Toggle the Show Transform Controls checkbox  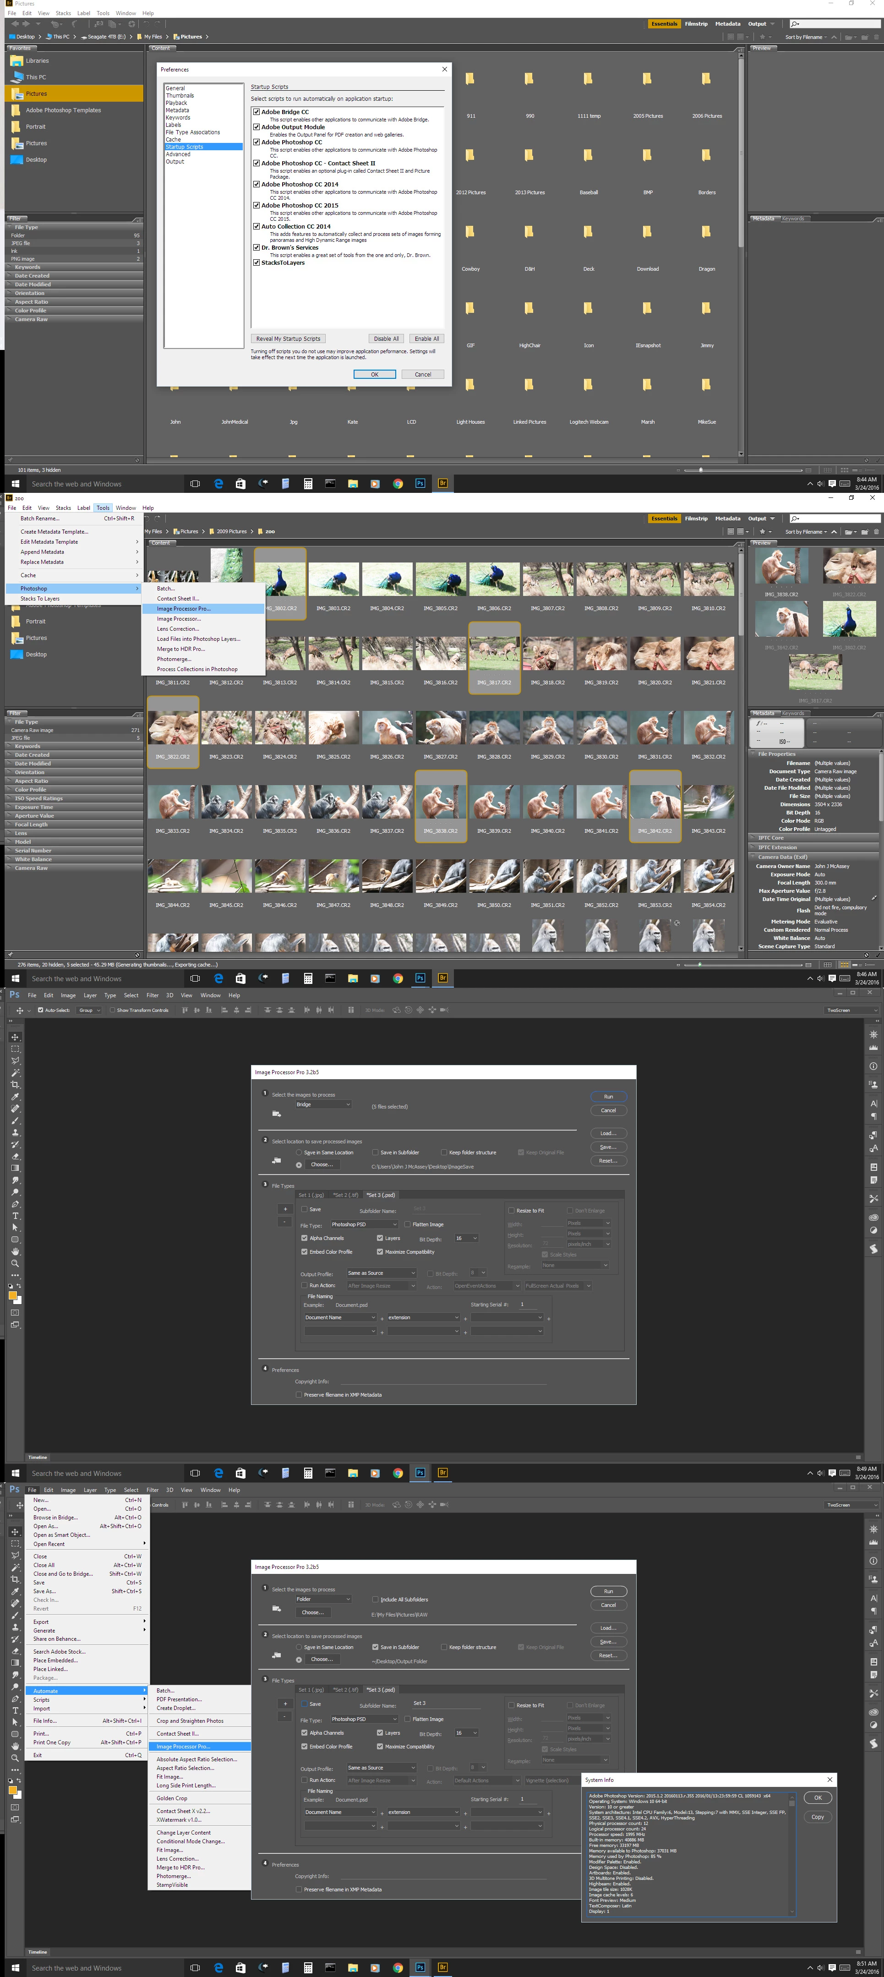point(112,1010)
